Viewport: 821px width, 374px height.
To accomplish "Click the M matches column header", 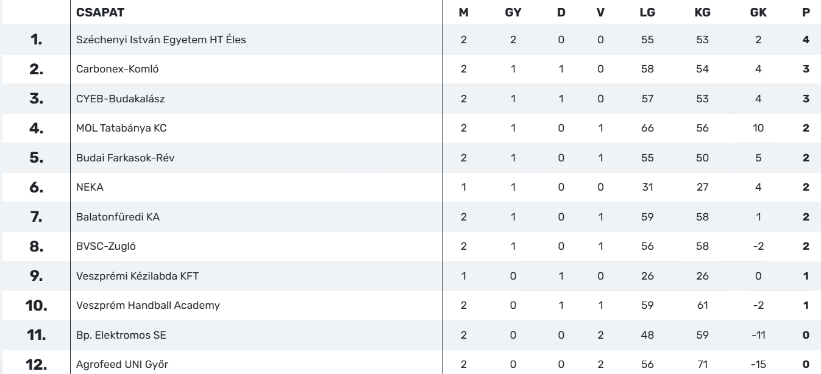I will pos(463,12).
